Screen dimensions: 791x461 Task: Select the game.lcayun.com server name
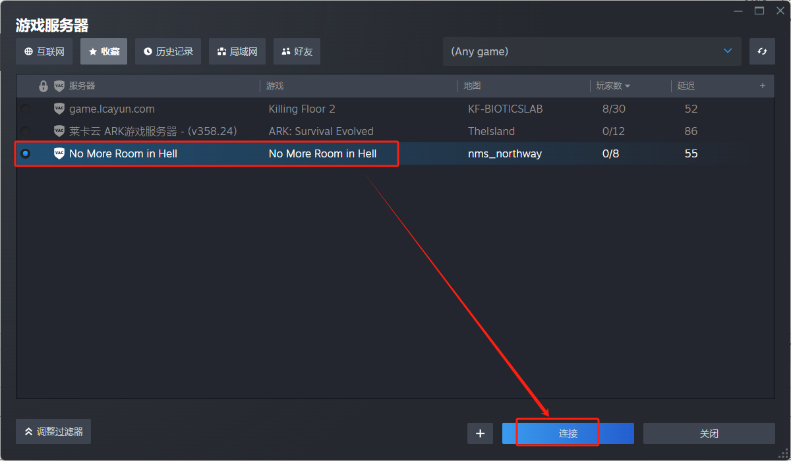112,109
